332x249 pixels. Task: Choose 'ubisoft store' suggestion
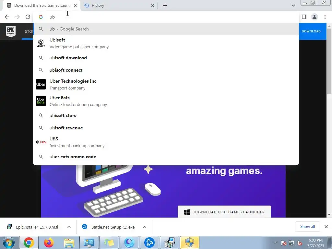[x=166, y=116]
